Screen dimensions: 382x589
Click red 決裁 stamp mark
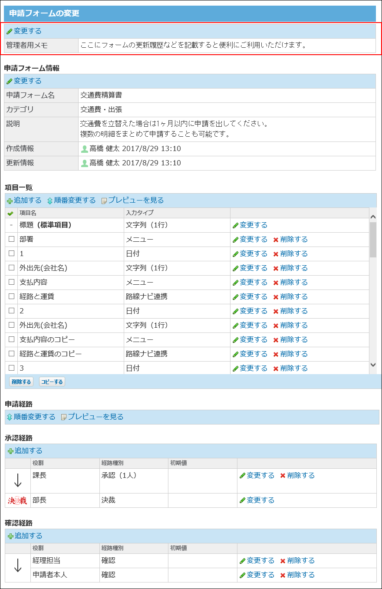coord(17,500)
